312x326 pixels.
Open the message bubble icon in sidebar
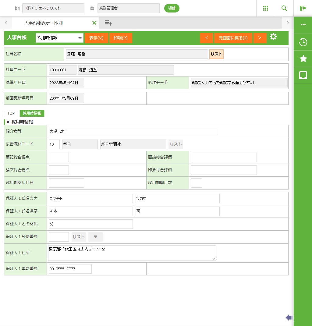click(303, 75)
